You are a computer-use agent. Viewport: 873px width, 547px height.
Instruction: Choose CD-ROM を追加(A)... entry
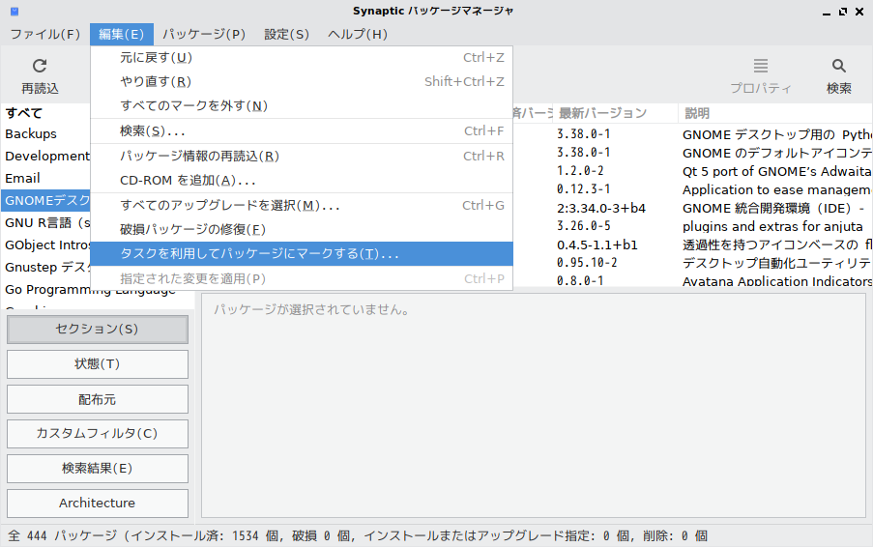(302, 181)
